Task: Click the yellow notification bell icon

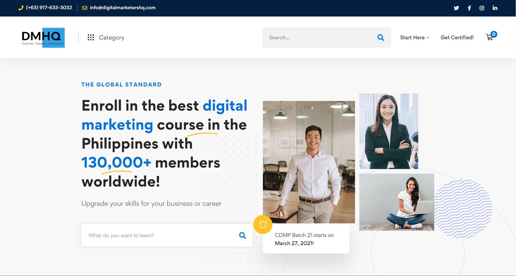Action: [x=263, y=224]
